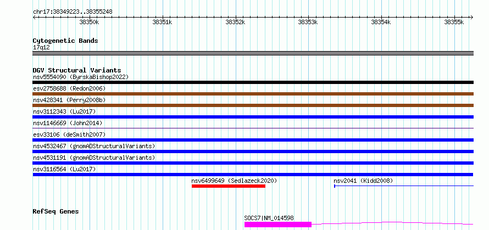Open nsv428341 (Perry2008b) label
This screenshot has width=489, height=230.
tap(69, 100)
